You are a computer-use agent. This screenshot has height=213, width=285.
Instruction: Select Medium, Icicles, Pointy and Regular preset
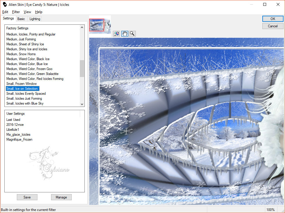click(31, 34)
